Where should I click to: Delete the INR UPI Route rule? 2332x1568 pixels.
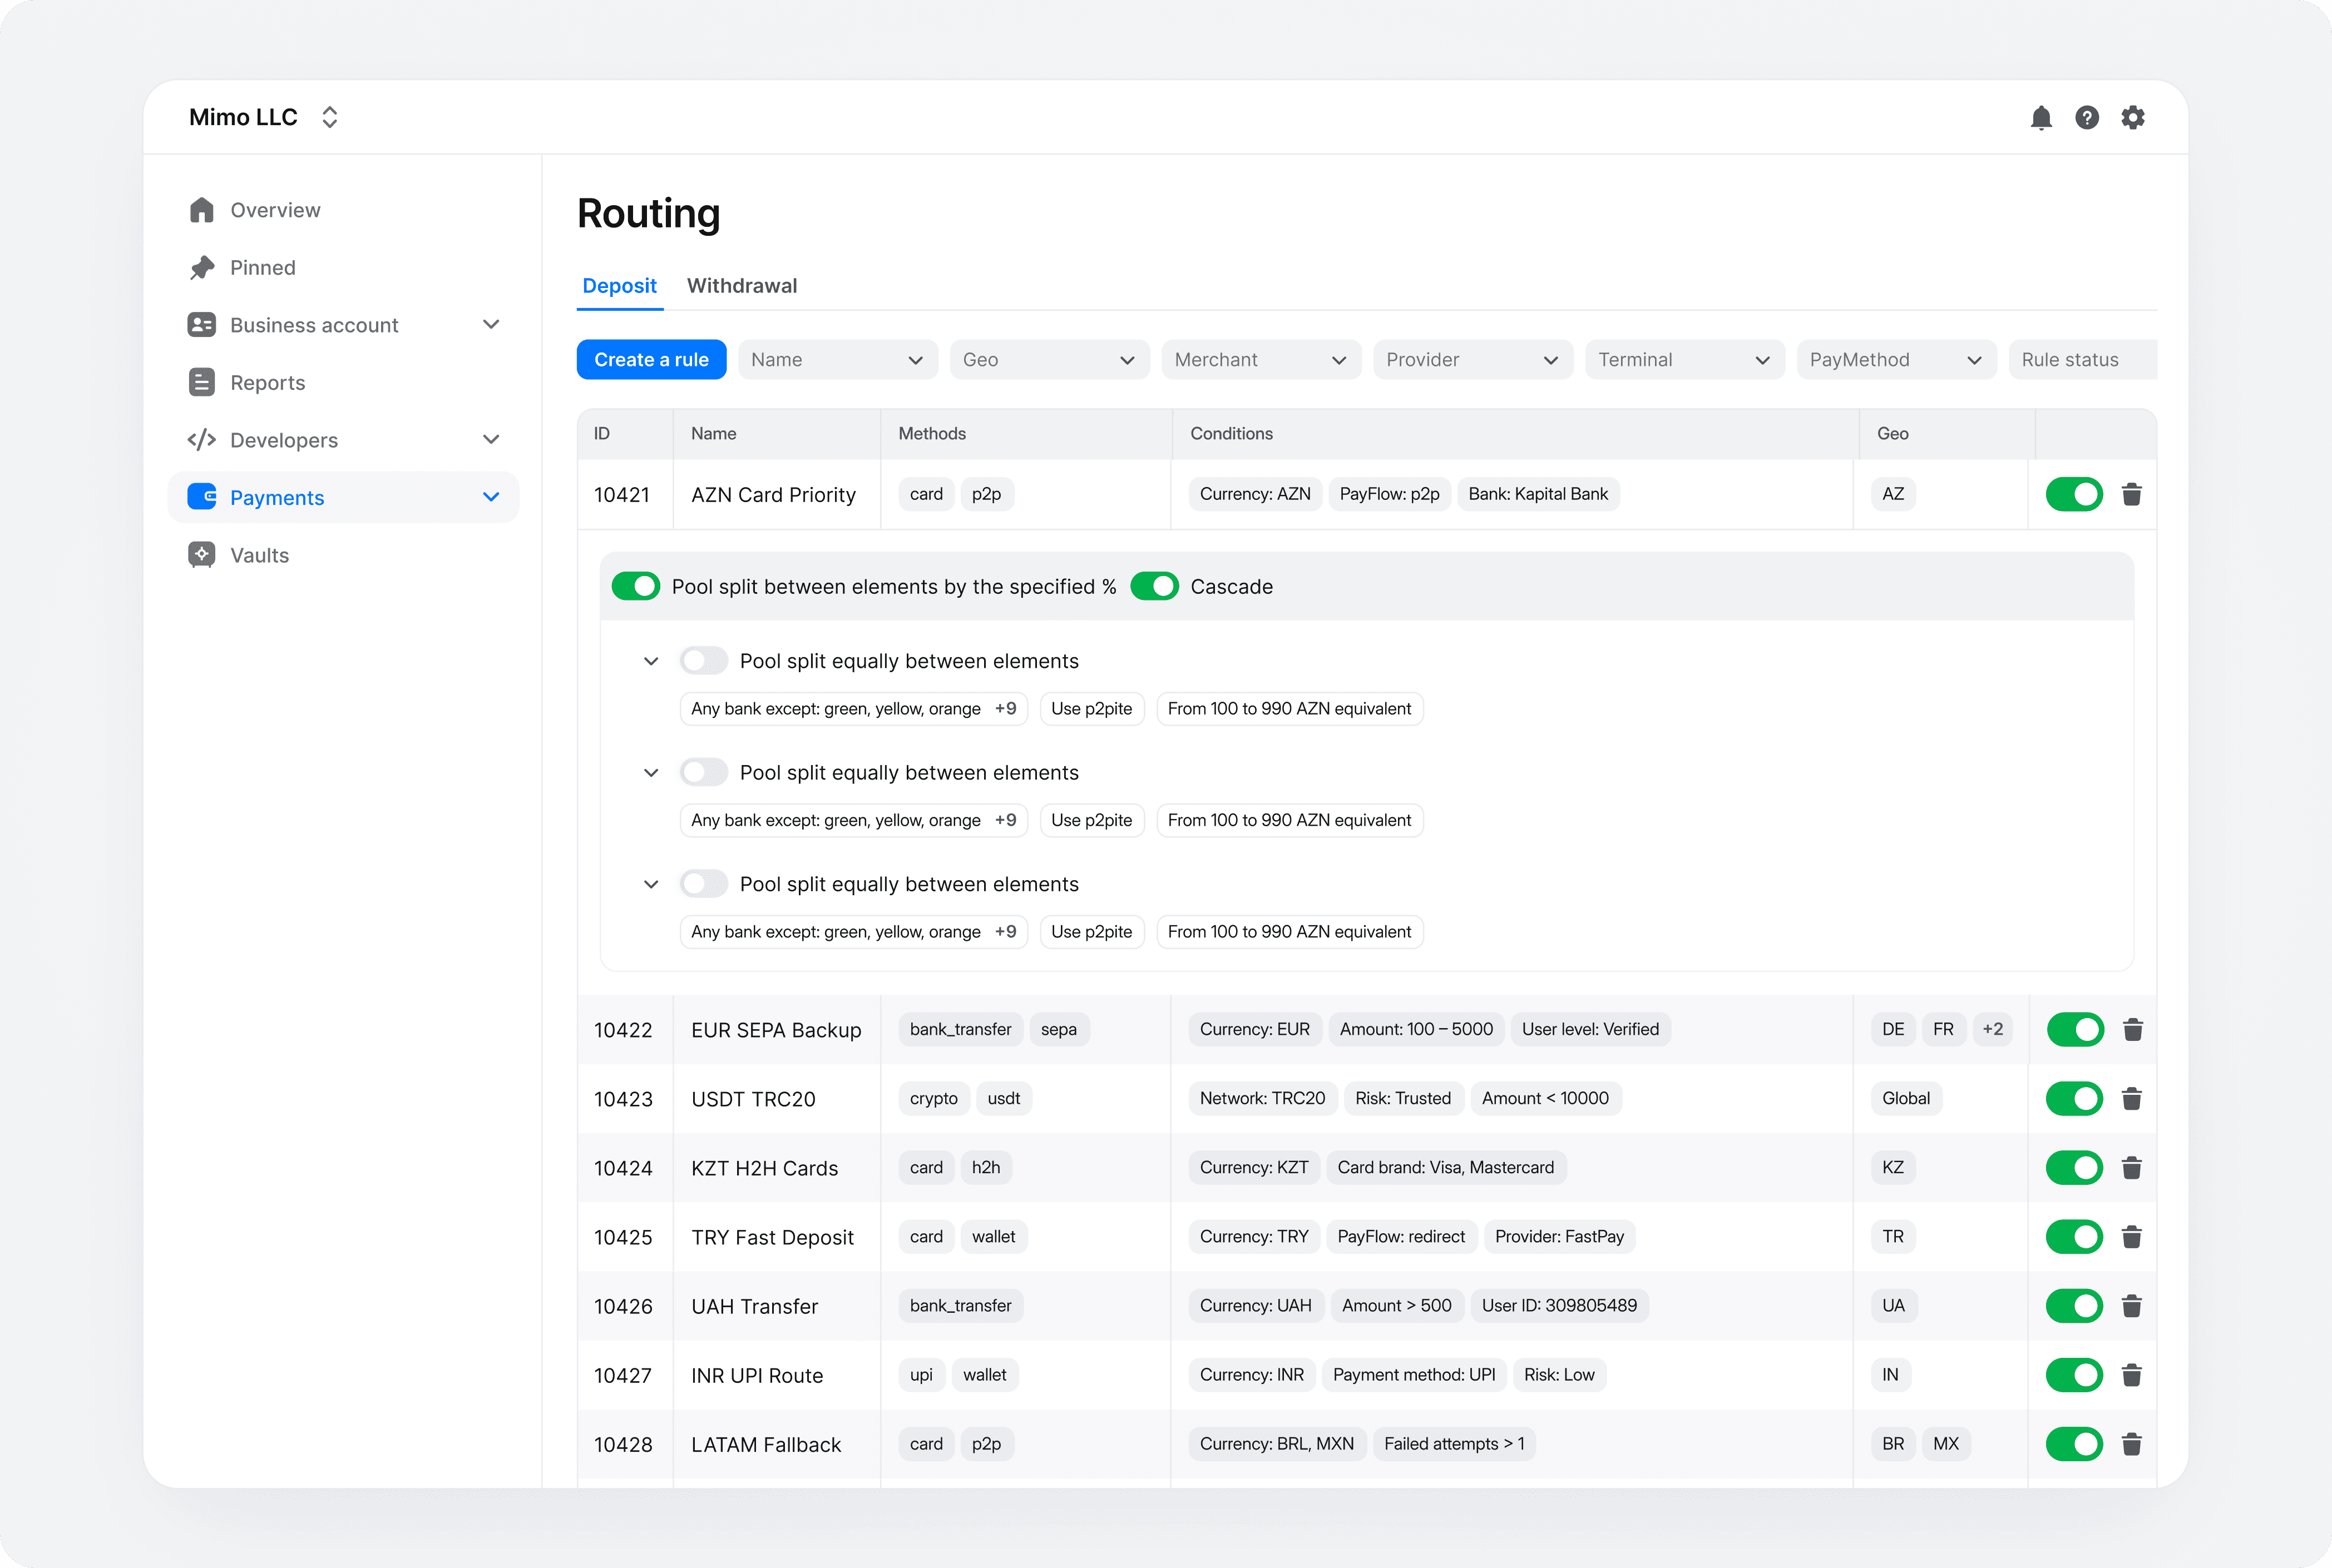(x=2132, y=1375)
